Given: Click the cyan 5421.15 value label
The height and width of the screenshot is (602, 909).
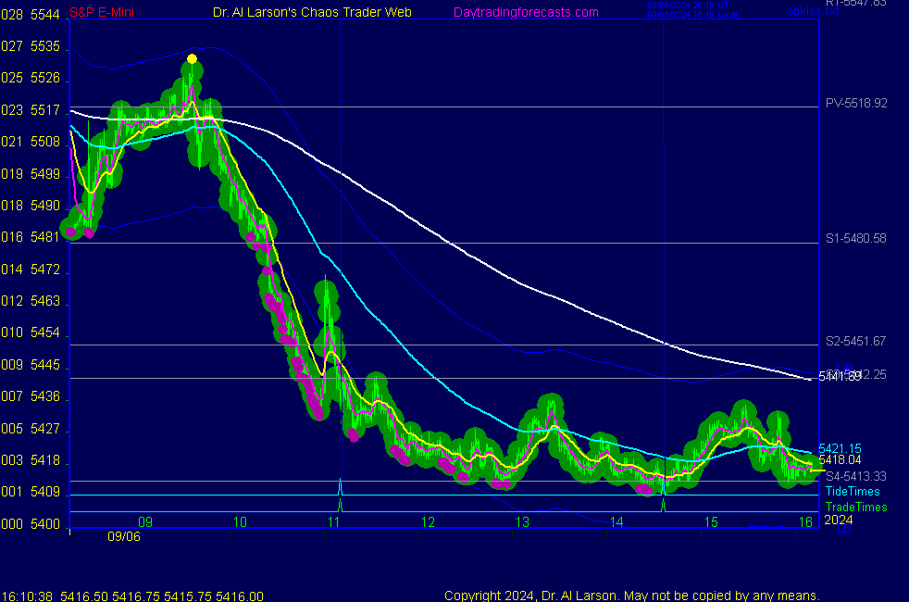Looking at the screenshot, I should tap(840, 448).
